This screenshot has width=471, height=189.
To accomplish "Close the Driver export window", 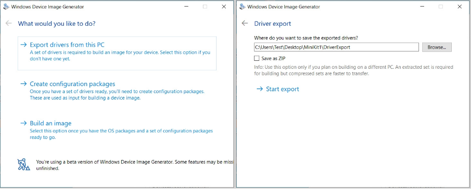I will pyautogui.click(x=460, y=7).
